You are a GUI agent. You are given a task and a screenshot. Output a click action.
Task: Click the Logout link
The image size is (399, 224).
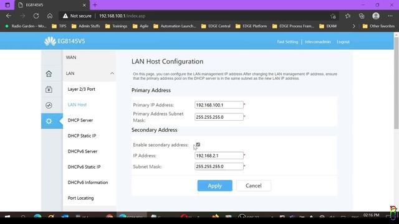(x=343, y=42)
